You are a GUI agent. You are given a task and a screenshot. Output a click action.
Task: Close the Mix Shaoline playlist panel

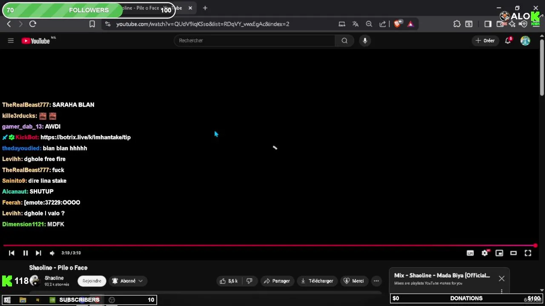(502, 279)
